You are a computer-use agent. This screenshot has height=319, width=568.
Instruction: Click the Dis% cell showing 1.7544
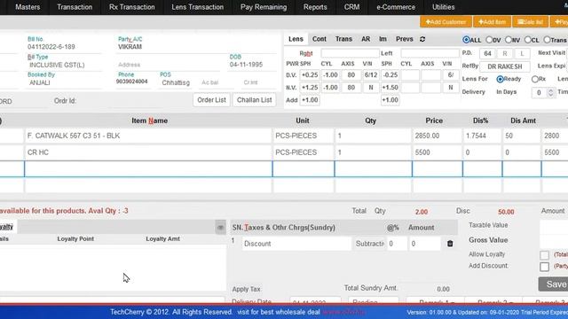pyautogui.click(x=482, y=136)
